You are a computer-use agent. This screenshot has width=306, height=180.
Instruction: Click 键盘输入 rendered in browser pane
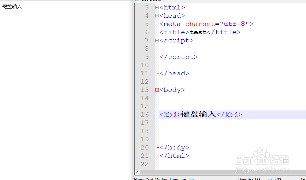(x=12, y=7)
